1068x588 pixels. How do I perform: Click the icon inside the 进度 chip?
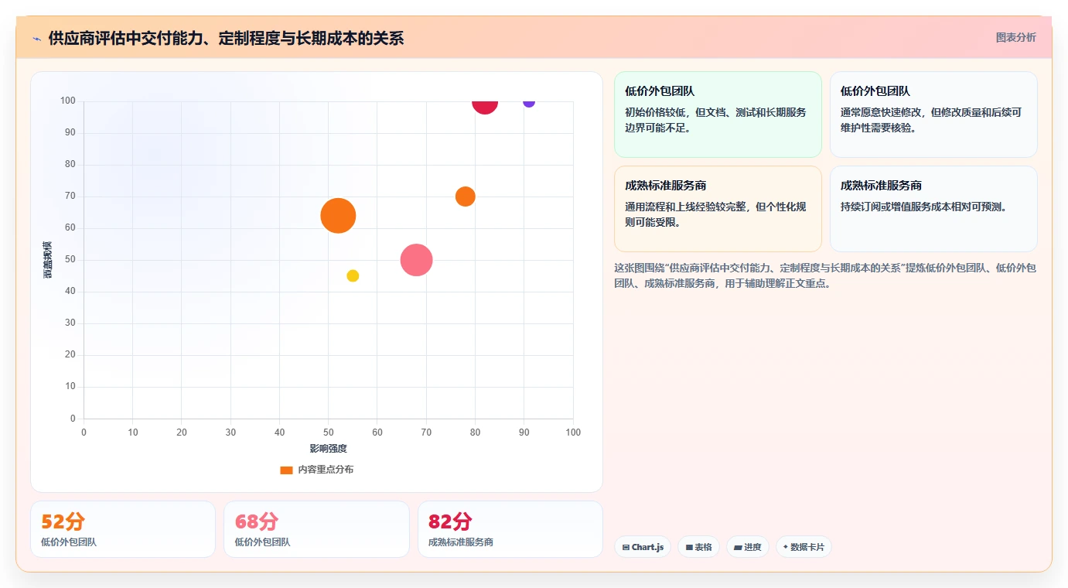[738, 547]
